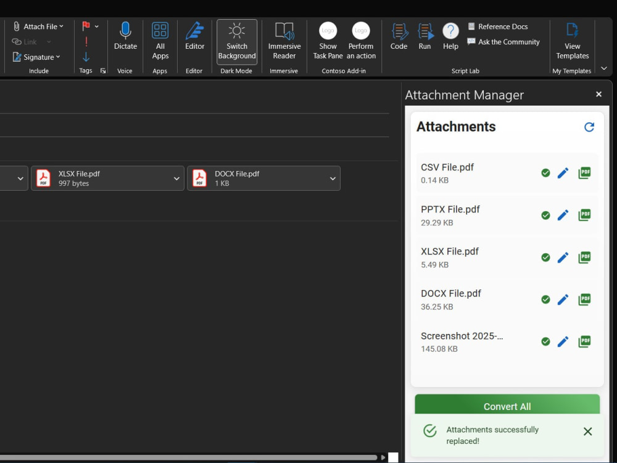The height and width of the screenshot is (463, 617).
Task: Rename CSV File.pdf with pencil icon
Action: coord(563,173)
